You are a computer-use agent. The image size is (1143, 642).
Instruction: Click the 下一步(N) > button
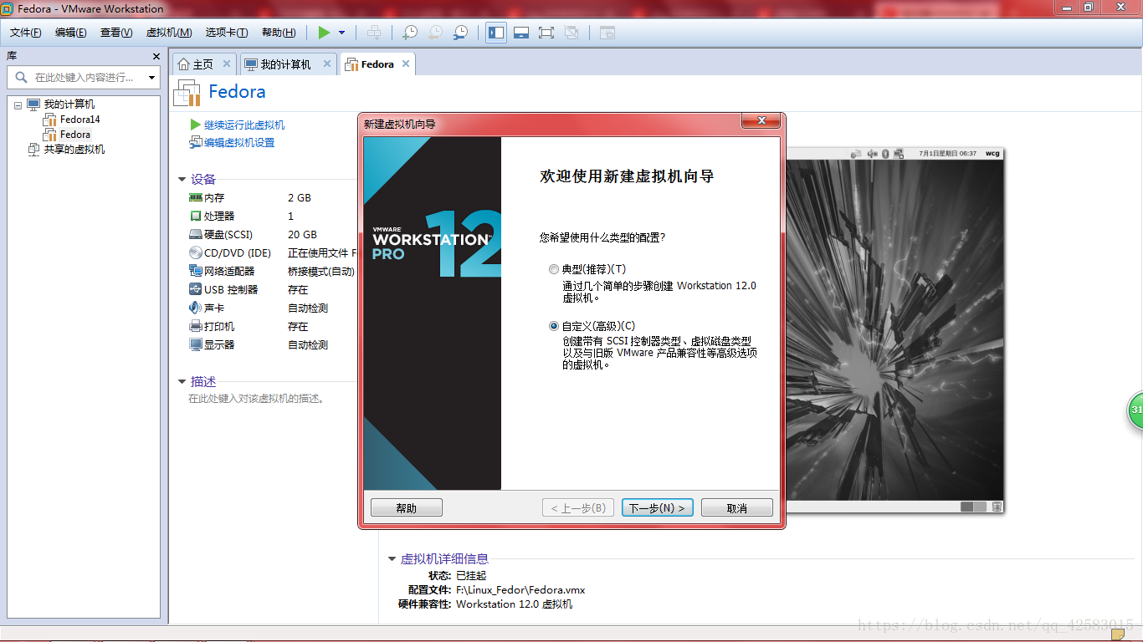(x=657, y=508)
